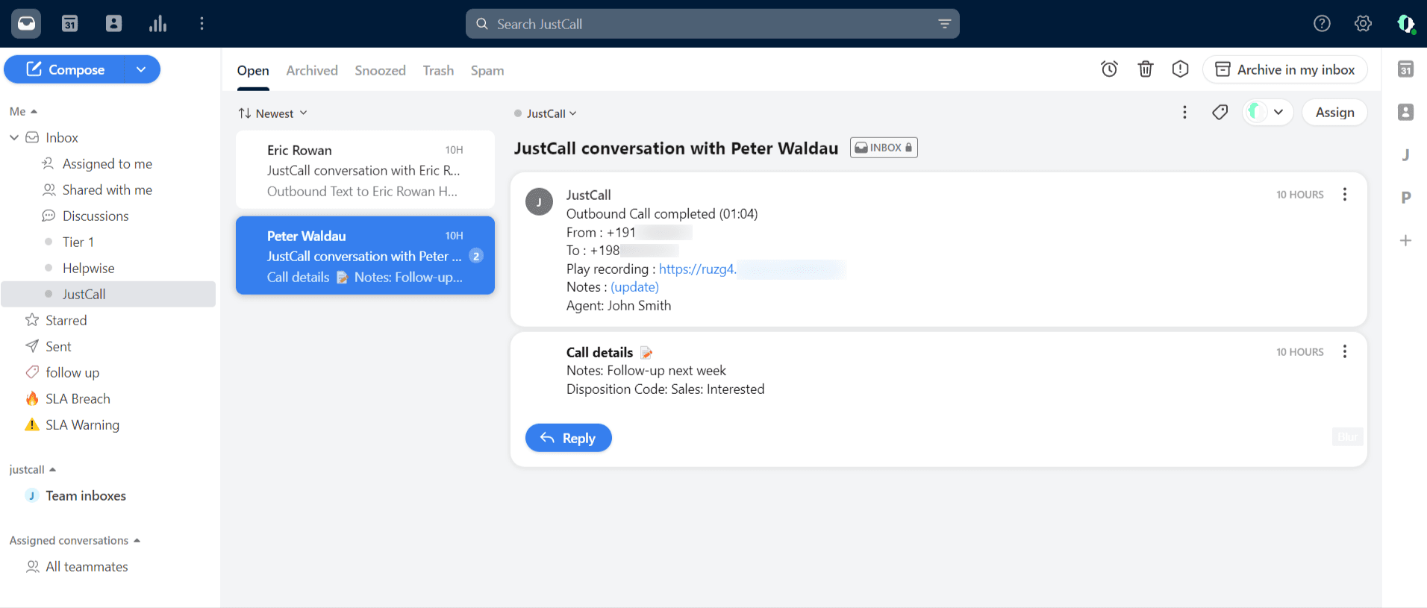The width and height of the screenshot is (1427, 608).
Task: Click Archive in my inbox
Action: [x=1284, y=69]
